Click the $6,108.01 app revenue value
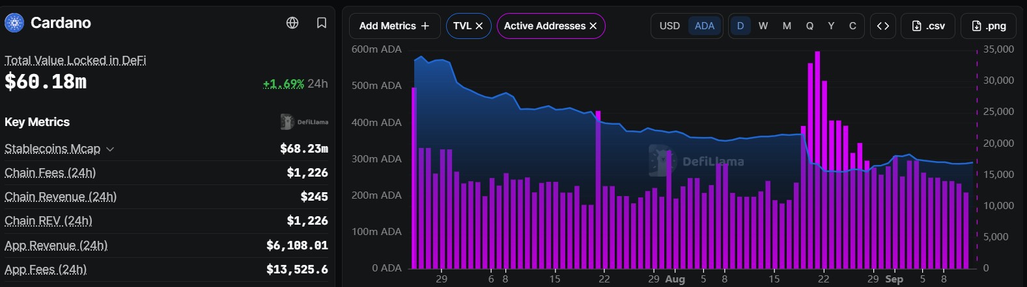 [297, 245]
